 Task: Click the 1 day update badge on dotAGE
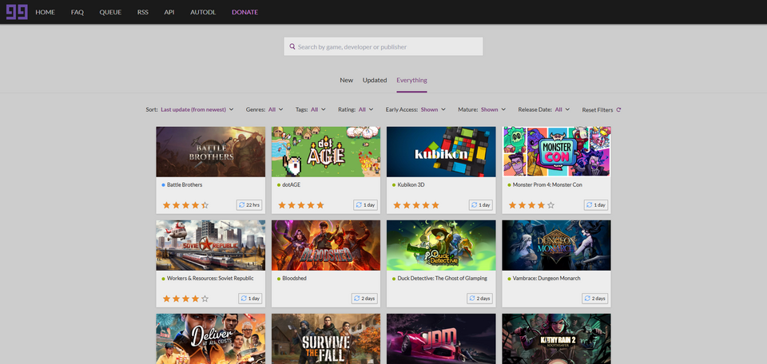[x=365, y=205]
